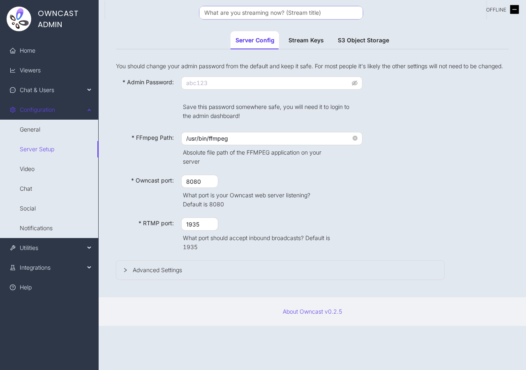This screenshot has width=526, height=370.
Task: Open Notifications configuration page
Action: point(49,228)
